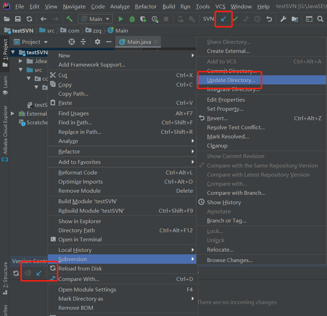Hide the Project panel with minus icon
The height and width of the screenshot is (316, 327).
[x=109, y=42]
